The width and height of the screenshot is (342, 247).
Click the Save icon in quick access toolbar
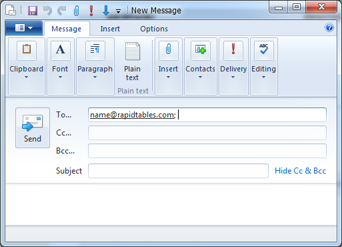click(x=33, y=11)
